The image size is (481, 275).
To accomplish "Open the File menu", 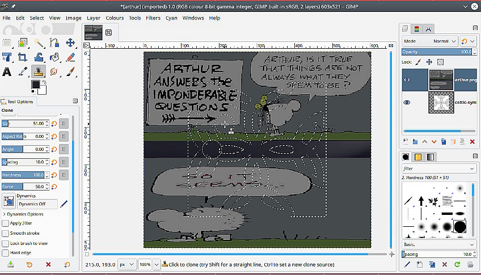I will click(6, 18).
